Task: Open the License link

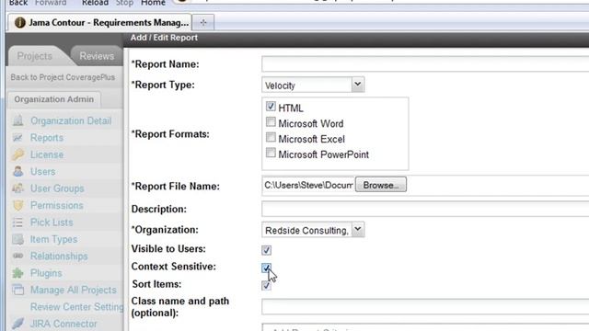Action: click(47, 154)
